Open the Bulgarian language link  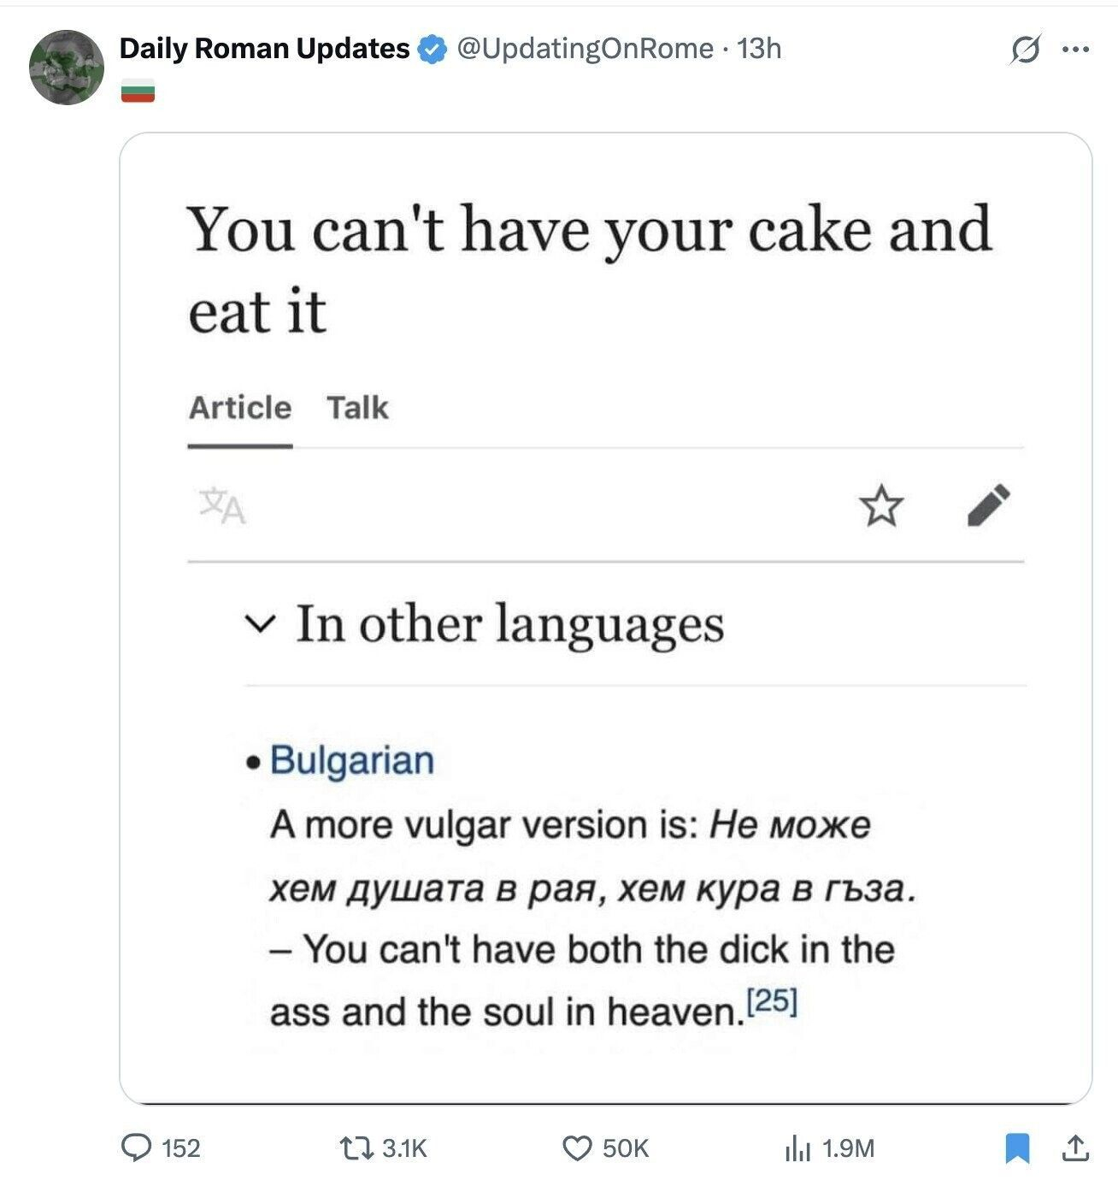352,759
